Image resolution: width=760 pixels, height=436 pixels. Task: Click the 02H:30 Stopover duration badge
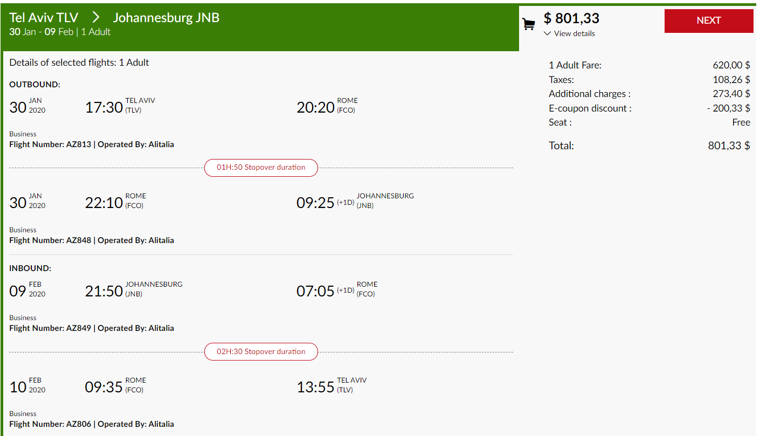click(261, 352)
